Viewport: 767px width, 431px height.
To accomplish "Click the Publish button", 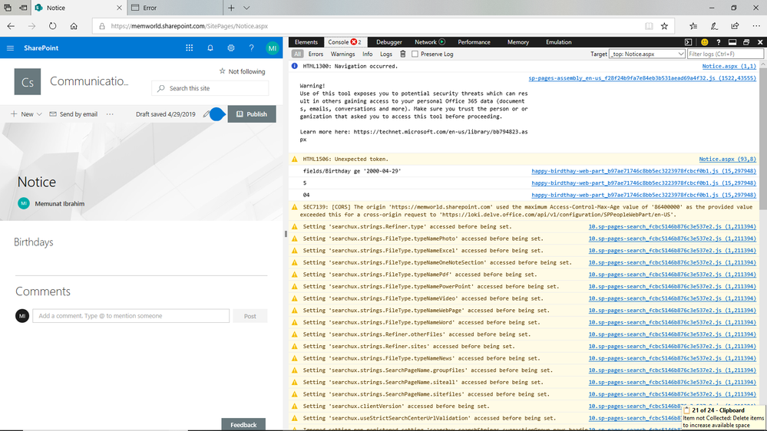I will [x=252, y=114].
